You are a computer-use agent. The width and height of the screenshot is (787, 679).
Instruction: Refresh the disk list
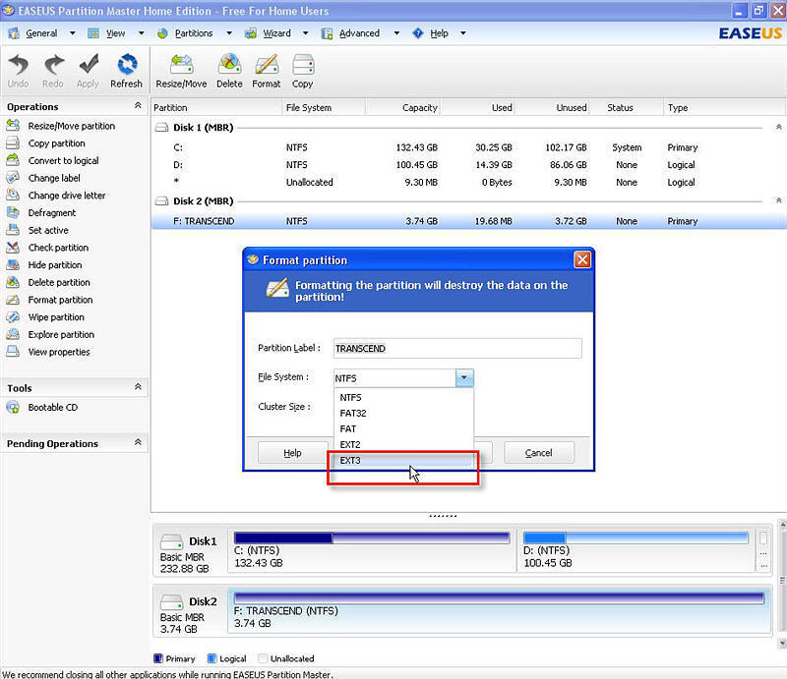tap(127, 71)
